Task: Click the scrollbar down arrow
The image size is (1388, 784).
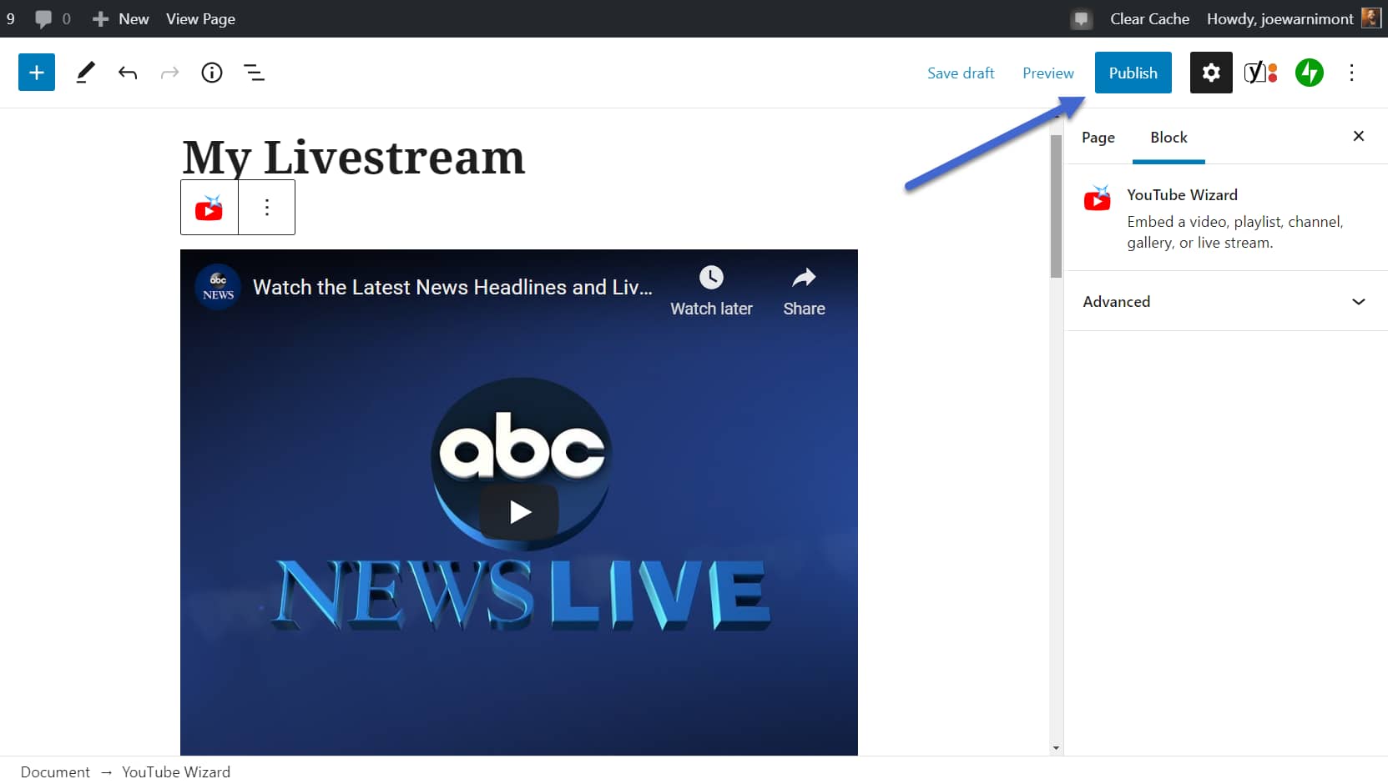Action: 1056,748
